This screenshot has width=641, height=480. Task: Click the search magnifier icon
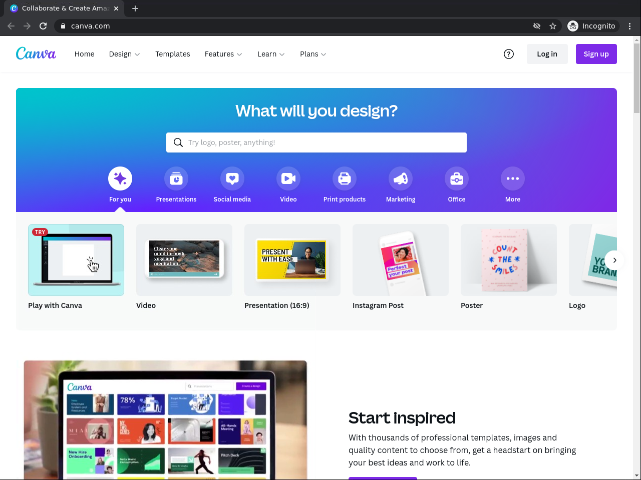tap(178, 142)
